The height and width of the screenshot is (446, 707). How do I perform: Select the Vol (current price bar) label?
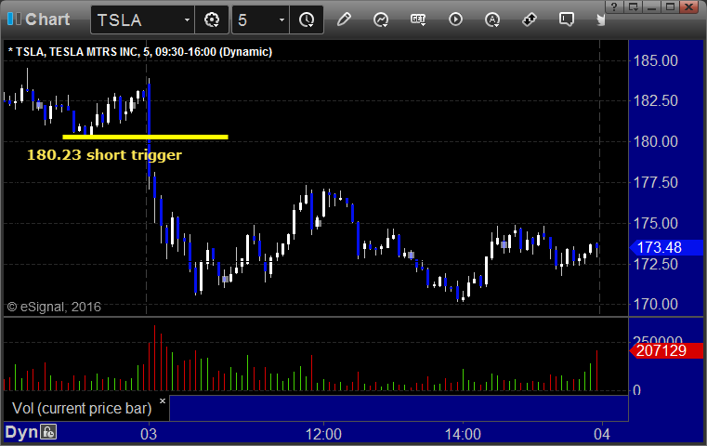click(x=82, y=408)
